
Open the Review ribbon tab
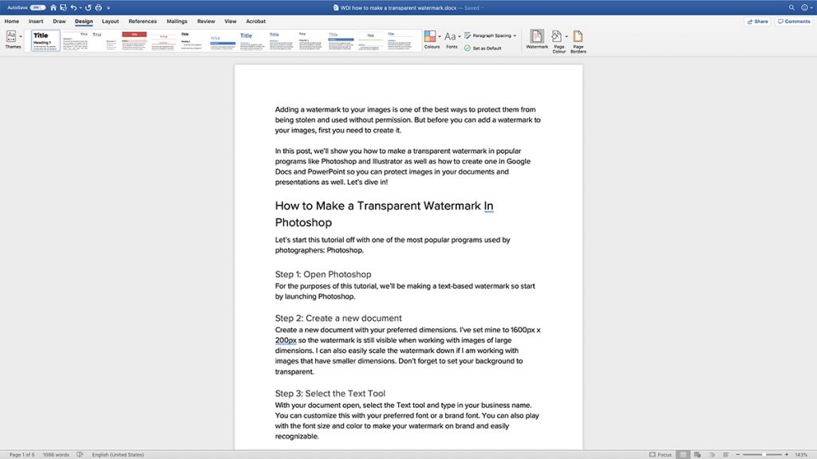tap(207, 22)
